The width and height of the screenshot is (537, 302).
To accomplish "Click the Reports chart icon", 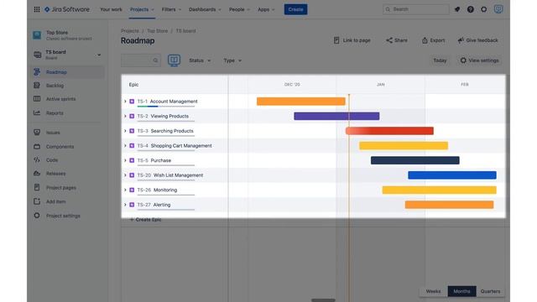I will (37, 112).
